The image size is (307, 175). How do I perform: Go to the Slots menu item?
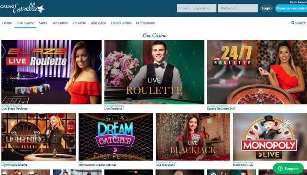coord(43,23)
